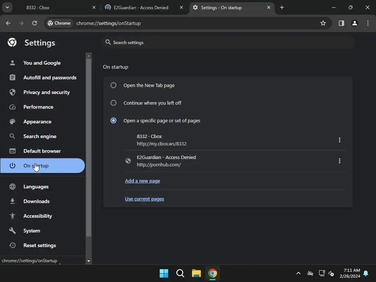Screen dimensions: 376x282
Task: Click the sidebar scrollbar down arrow
Action: click(x=88, y=261)
